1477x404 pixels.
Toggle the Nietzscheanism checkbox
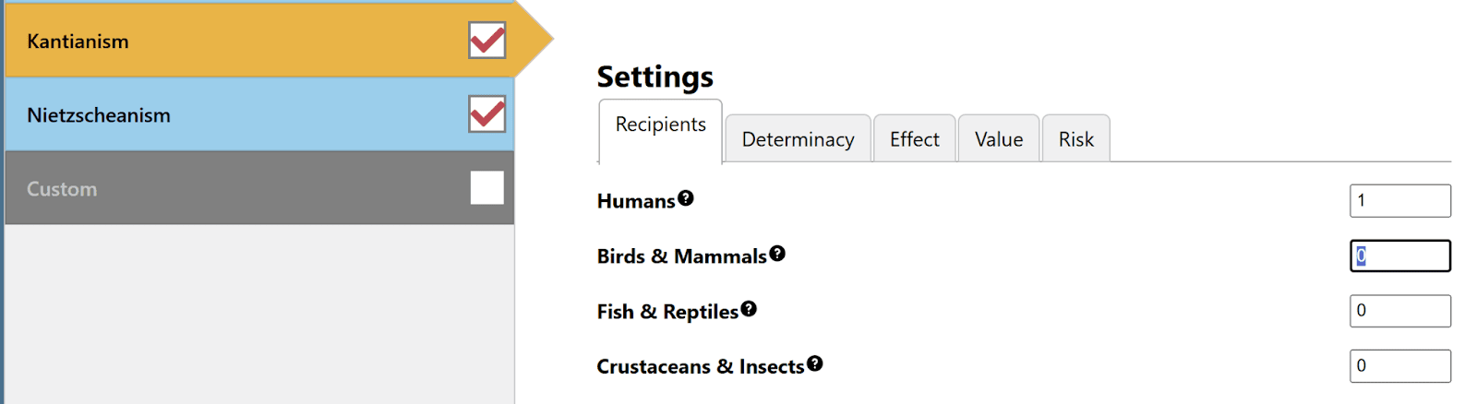click(486, 114)
